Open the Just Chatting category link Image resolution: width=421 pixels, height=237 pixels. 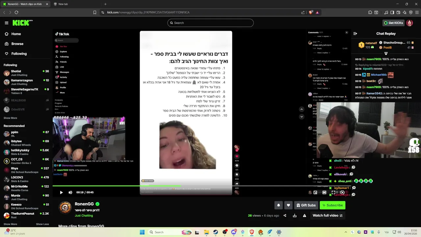pos(84,216)
